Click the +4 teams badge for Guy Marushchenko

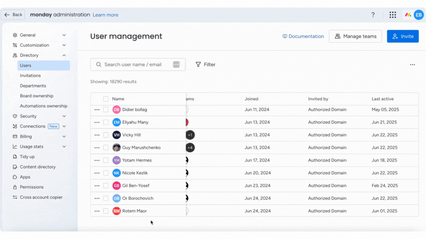[190, 148]
